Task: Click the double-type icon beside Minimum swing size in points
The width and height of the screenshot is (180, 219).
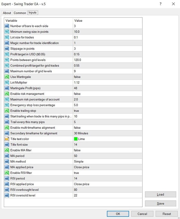Action: [x=7, y=32]
